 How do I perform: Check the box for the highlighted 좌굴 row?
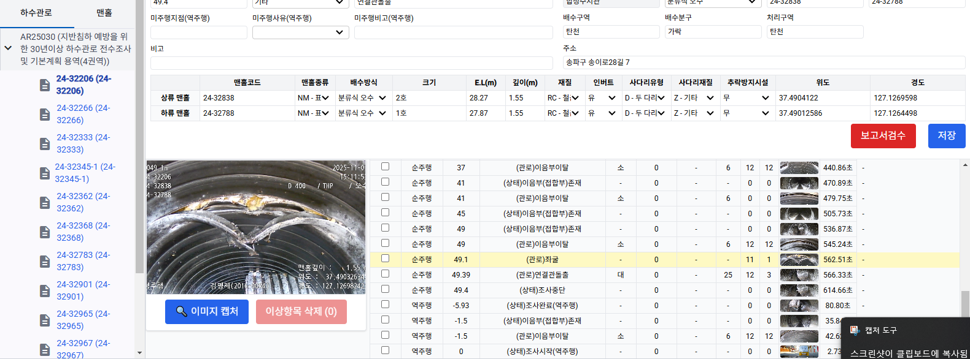[x=385, y=259]
